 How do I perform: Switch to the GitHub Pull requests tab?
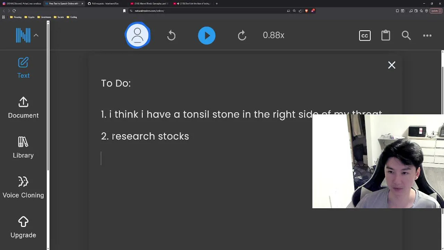[x=104, y=3]
